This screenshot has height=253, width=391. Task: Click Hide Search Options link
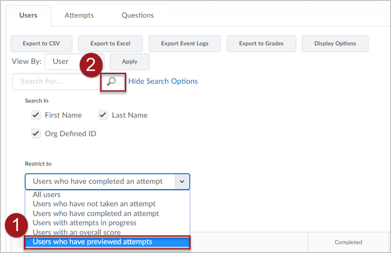tap(163, 81)
